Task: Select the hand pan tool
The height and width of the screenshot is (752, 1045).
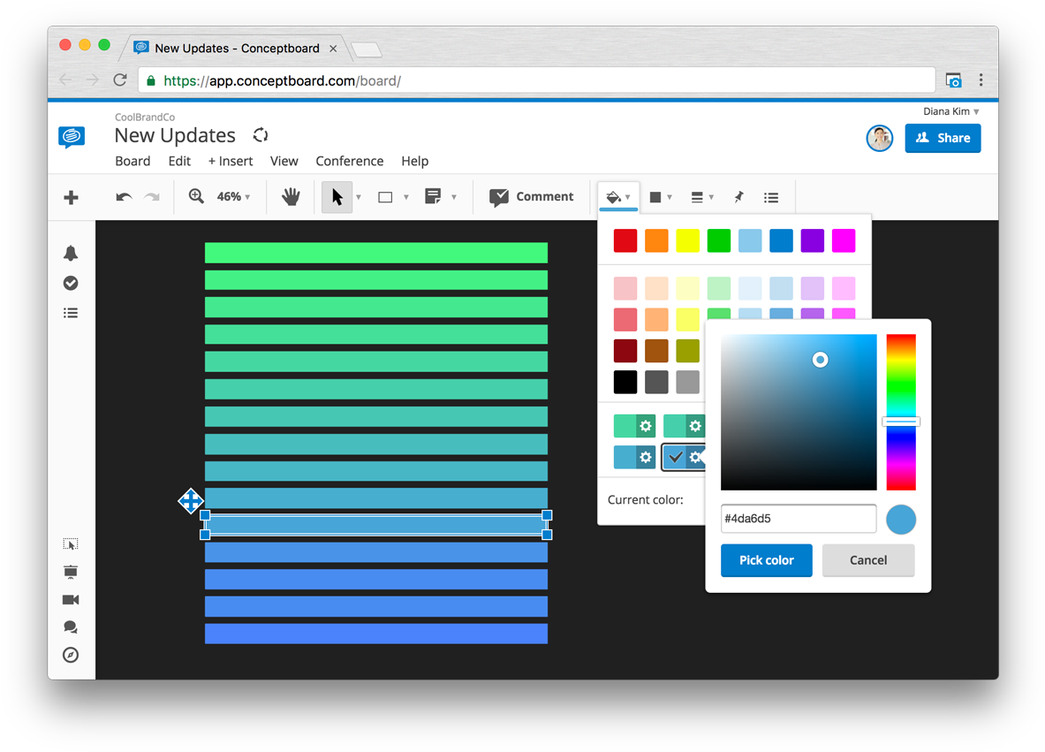Action: pos(291,196)
